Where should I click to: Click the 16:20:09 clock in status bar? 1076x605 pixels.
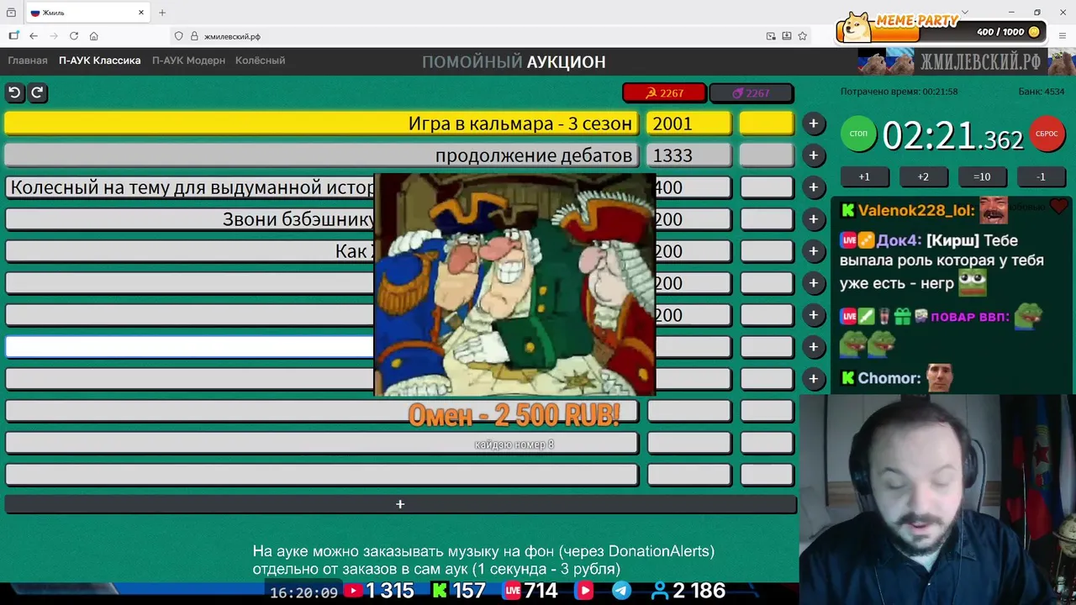point(303,592)
